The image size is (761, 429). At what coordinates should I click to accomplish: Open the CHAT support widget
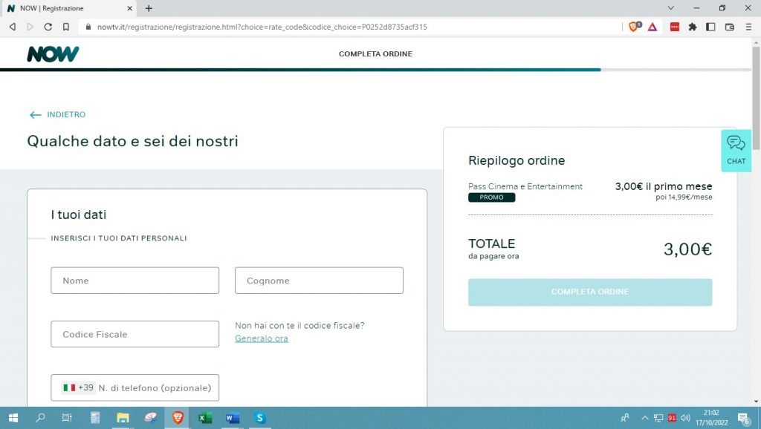click(x=736, y=151)
